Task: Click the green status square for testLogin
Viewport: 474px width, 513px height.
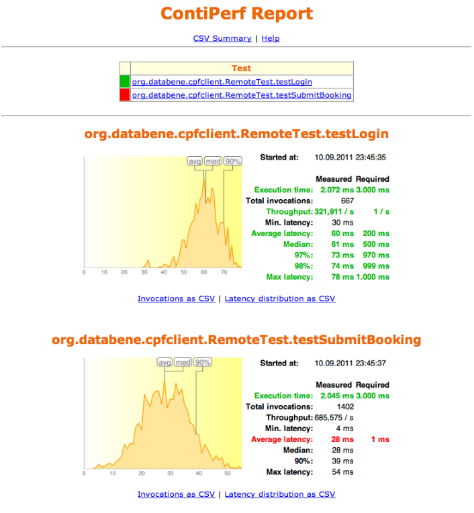Action: pyautogui.click(x=124, y=82)
